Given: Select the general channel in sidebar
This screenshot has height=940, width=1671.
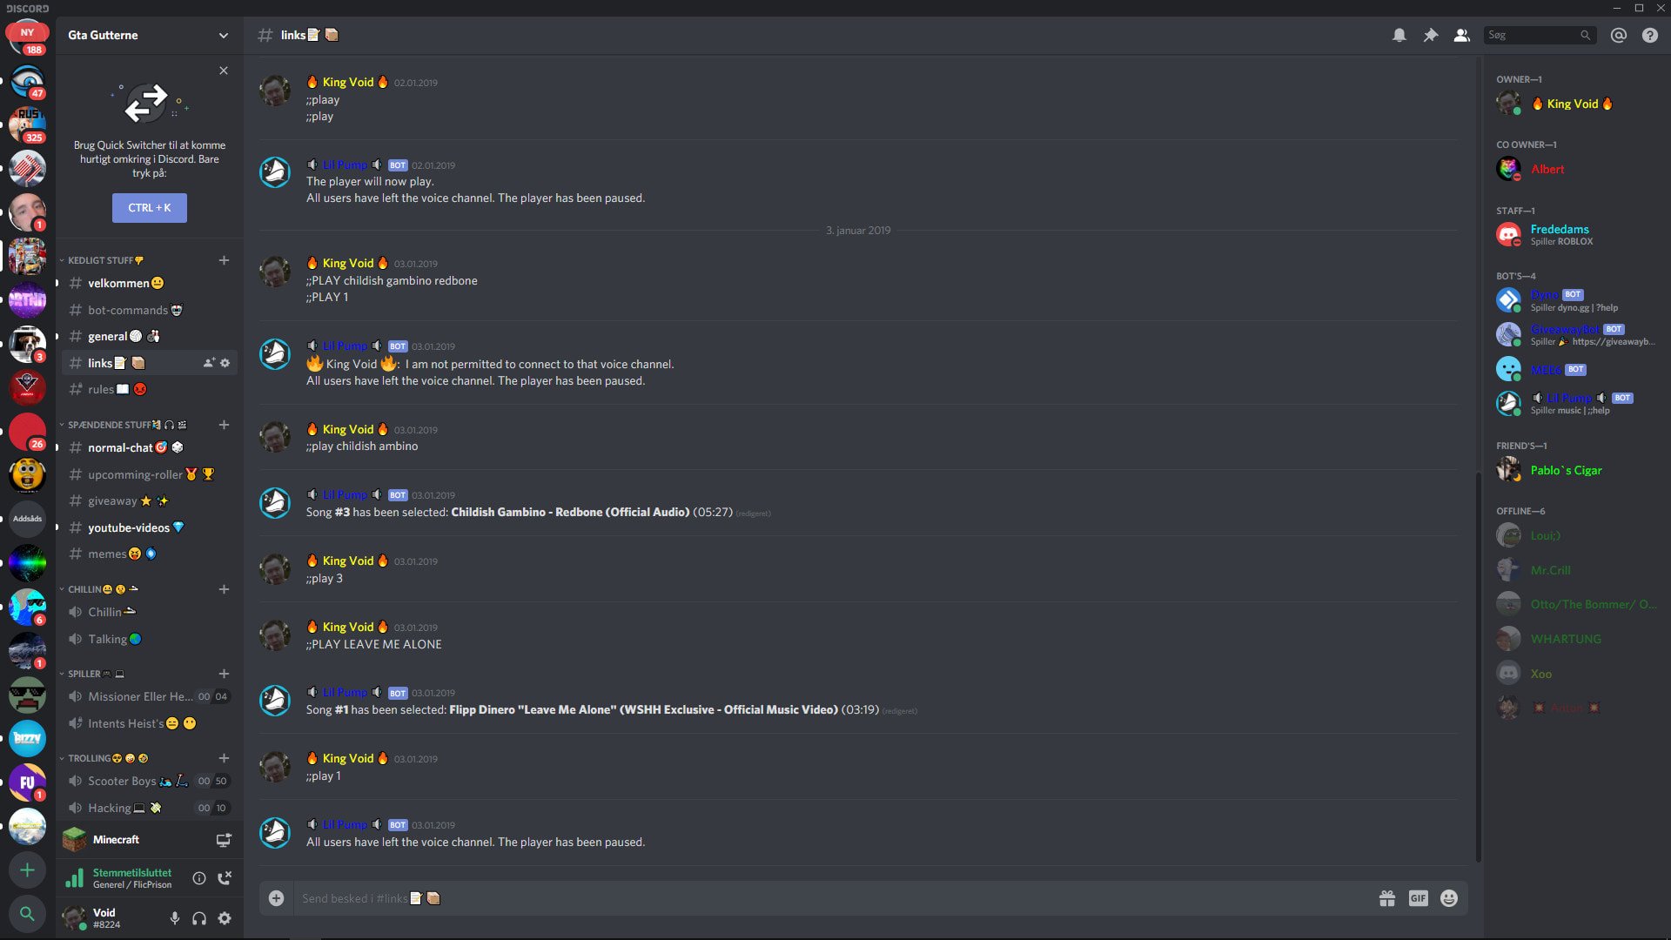Looking at the screenshot, I should (123, 336).
